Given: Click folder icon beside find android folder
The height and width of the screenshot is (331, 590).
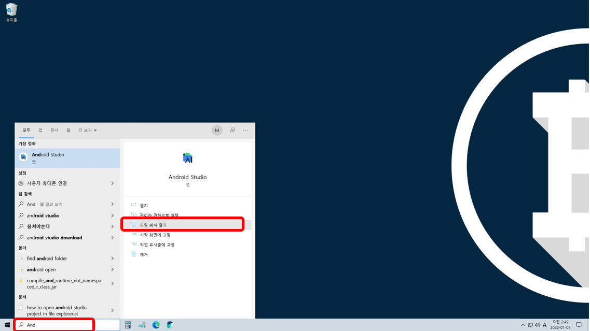Looking at the screenshot, I should click(x=21, y=258).
